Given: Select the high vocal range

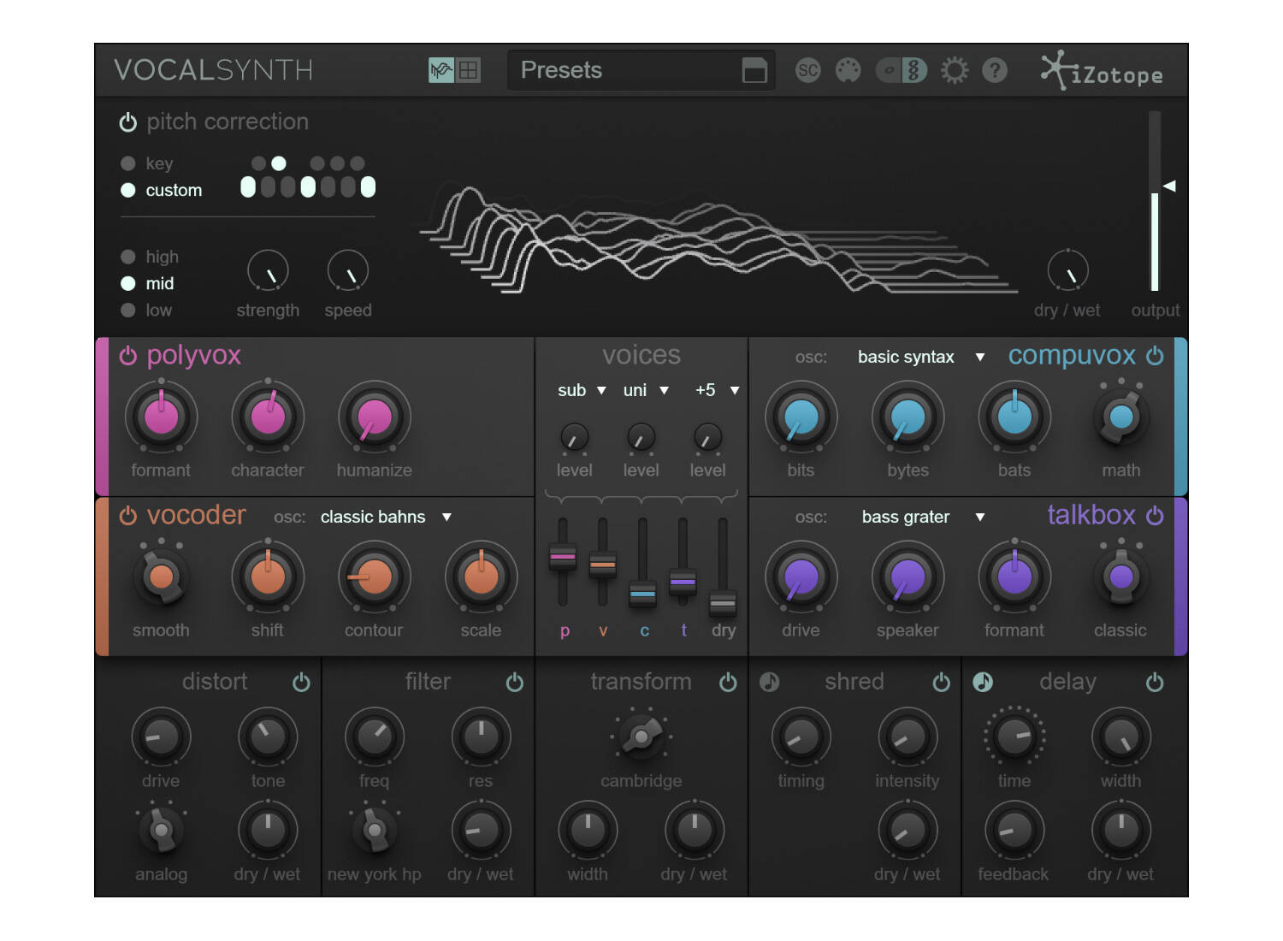Looking at the screenshot, I should point(150,257).
